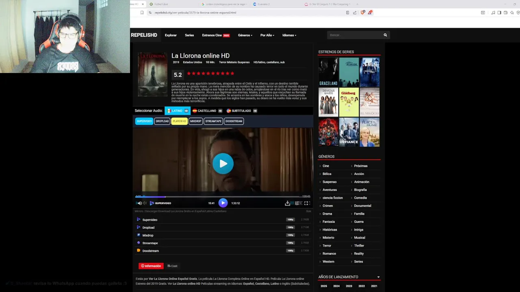The width and height of the screenshot is (520, 292).
Task: Open the Brave Shields lion icon
Action: [x=363, y=13]
